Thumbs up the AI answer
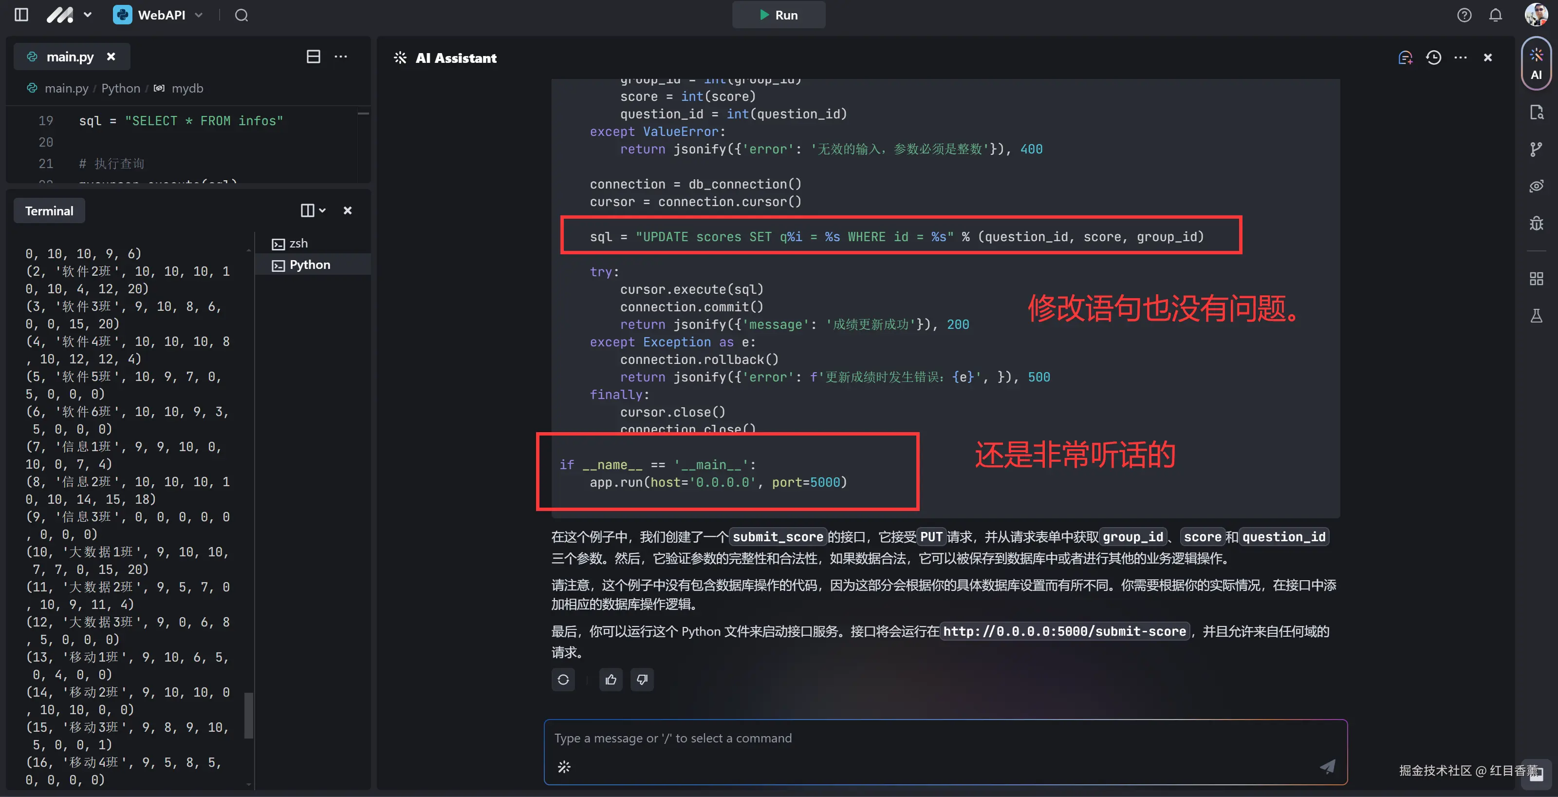The width and height of the screenshot is (1558, 797). 611,680
